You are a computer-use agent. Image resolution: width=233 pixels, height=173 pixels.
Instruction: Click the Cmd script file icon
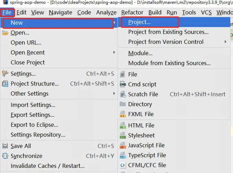click(x=123, y=84)
